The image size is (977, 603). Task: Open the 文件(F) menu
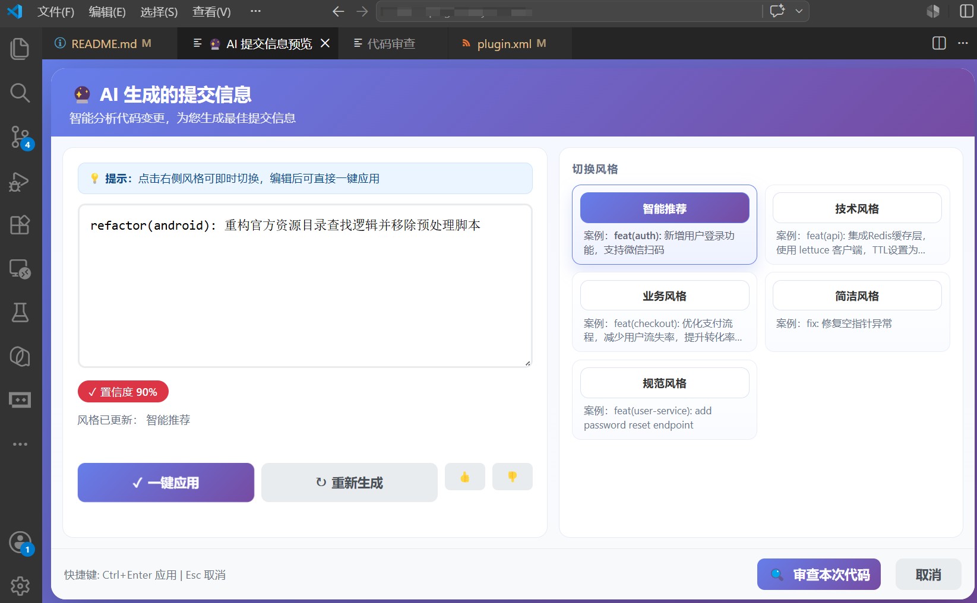56,12
